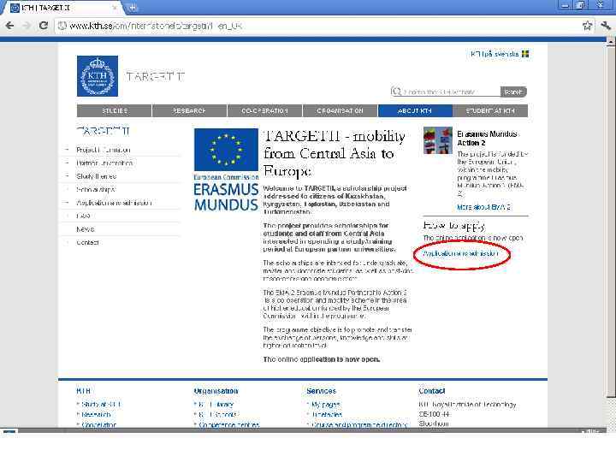
Task: Open Contact in the sidebar
Action: coord(87,242)
